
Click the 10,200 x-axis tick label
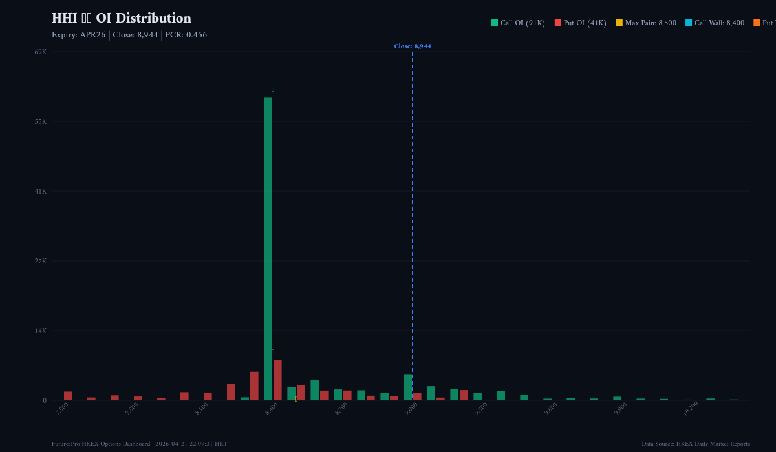pyautogui.click(x=691, y=408)
